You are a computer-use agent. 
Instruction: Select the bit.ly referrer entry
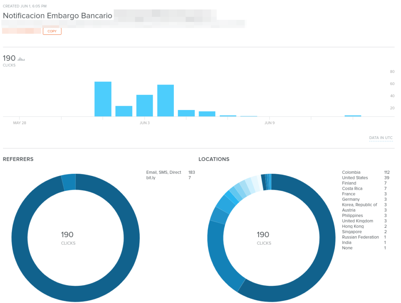point(152,178)
